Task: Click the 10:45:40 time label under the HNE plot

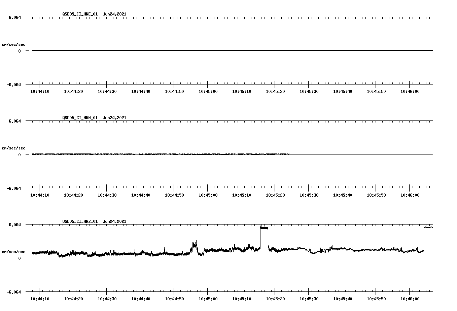Action: (x=343, y=92)
